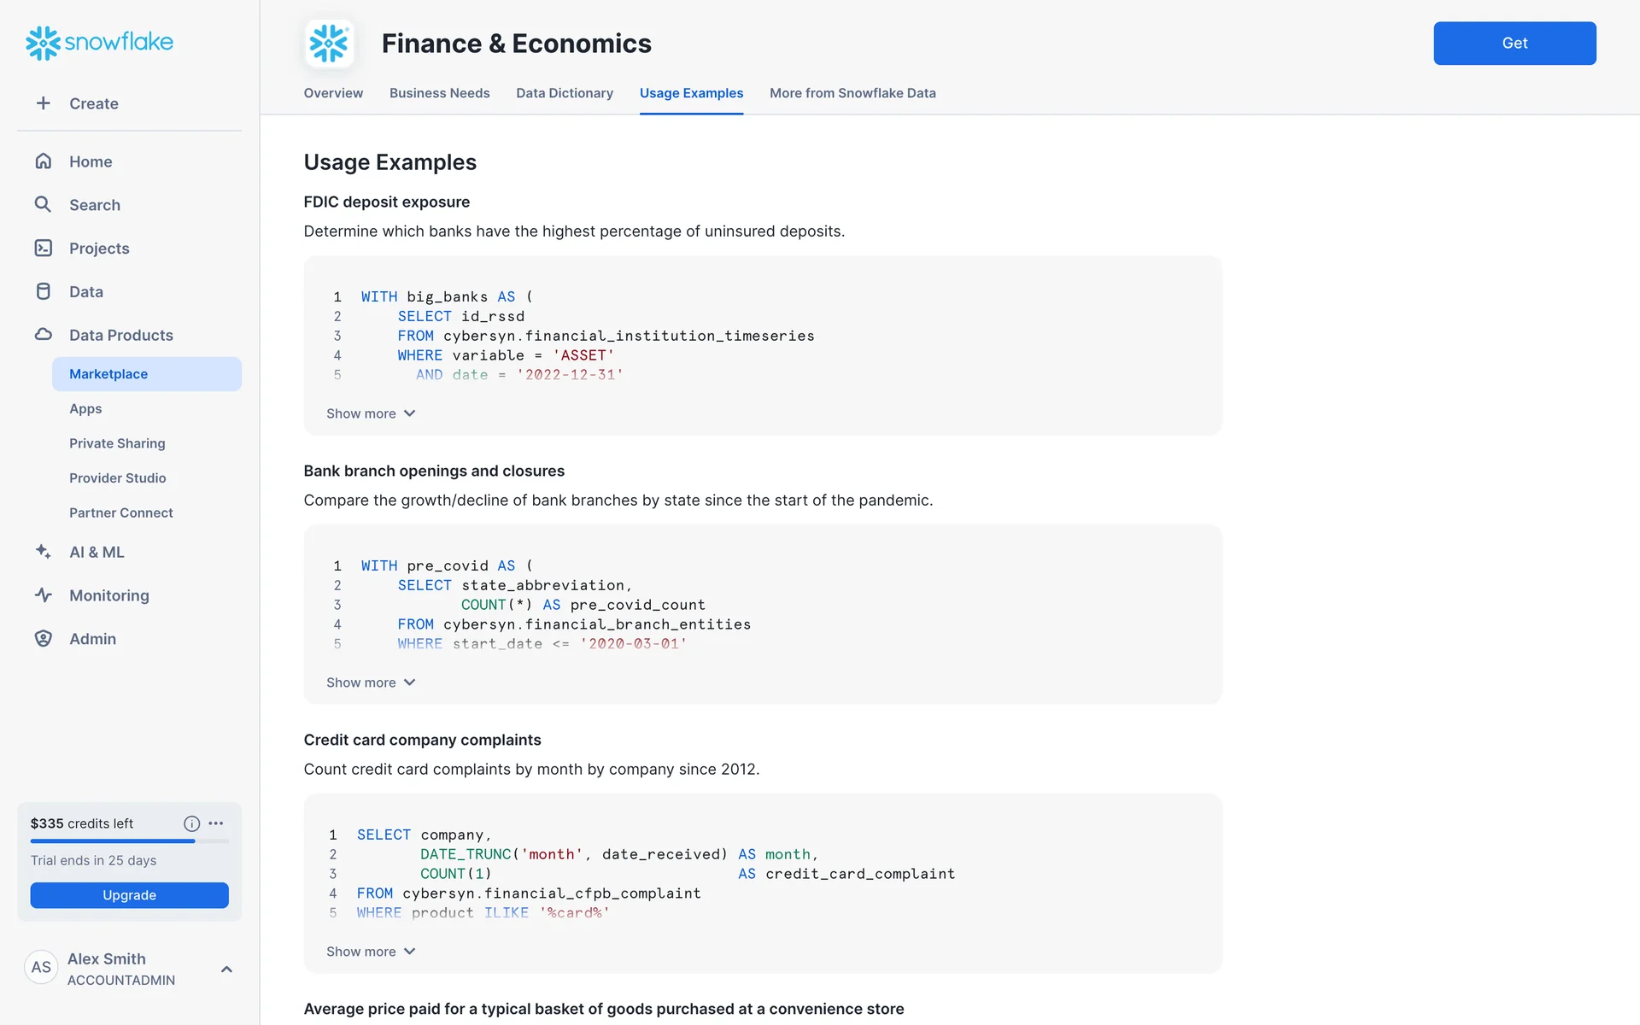Click the Admin shield icon
Image resolution: width=1640 pixels, height=1025 pixels.
[x=44, y=639]
